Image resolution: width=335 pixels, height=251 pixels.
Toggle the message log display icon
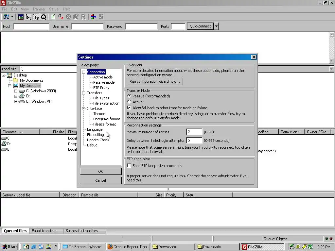[x=21, y=17]
